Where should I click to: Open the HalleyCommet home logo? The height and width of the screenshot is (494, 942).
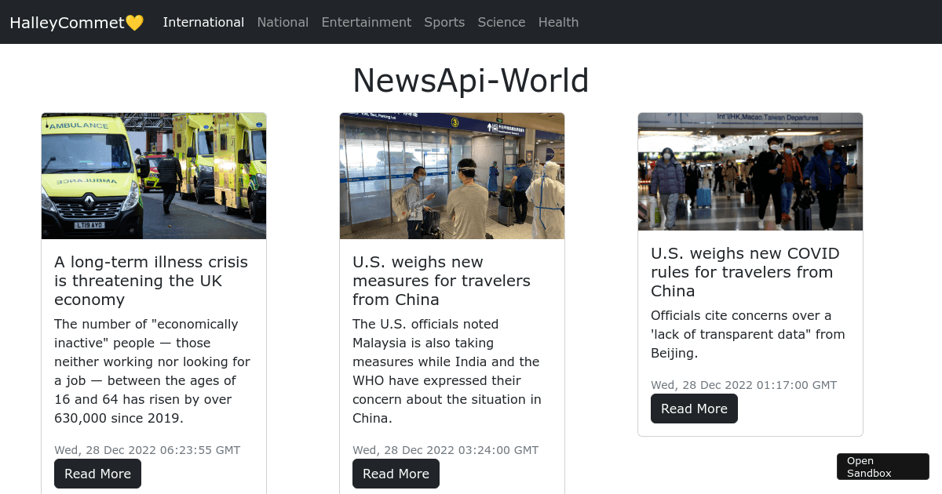tap(71, 22)
